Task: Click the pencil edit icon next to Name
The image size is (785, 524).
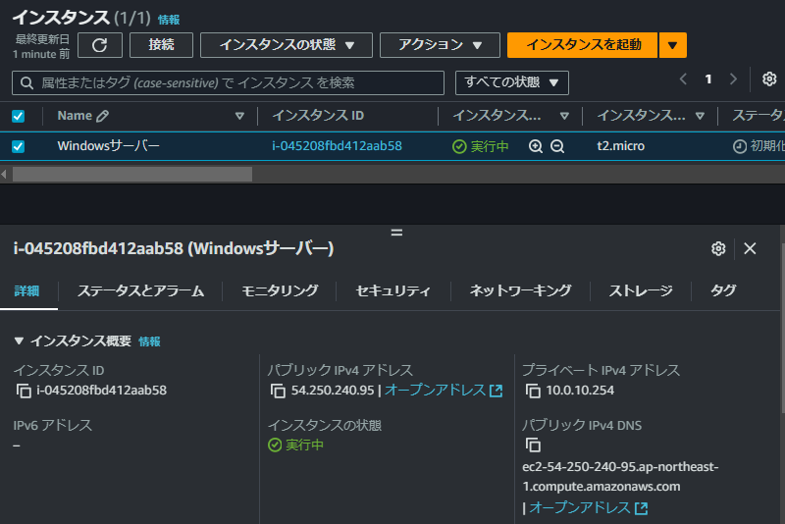Action: [103, 116]
